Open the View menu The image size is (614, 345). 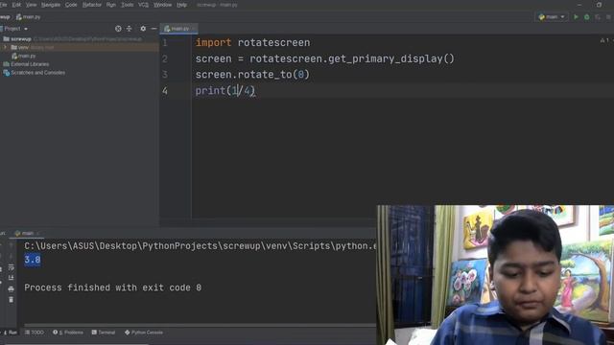point(31,5)
